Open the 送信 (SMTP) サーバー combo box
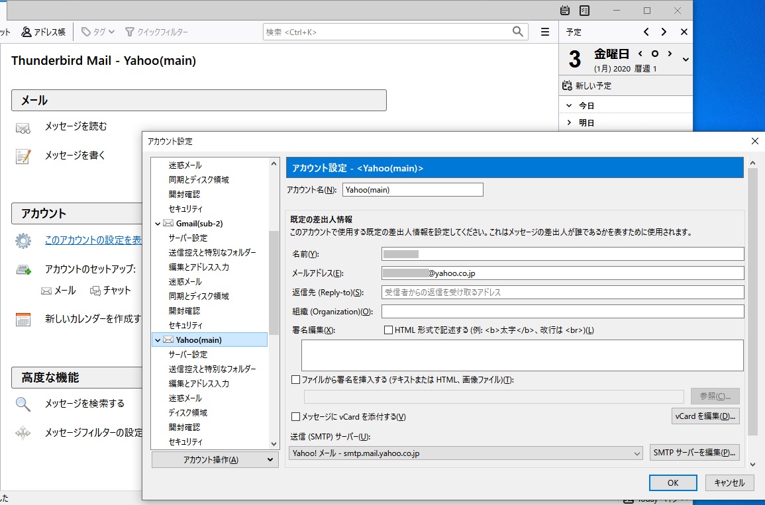This screenshot has height=505, width=765. pyautogui.click(x=466, y=453)
